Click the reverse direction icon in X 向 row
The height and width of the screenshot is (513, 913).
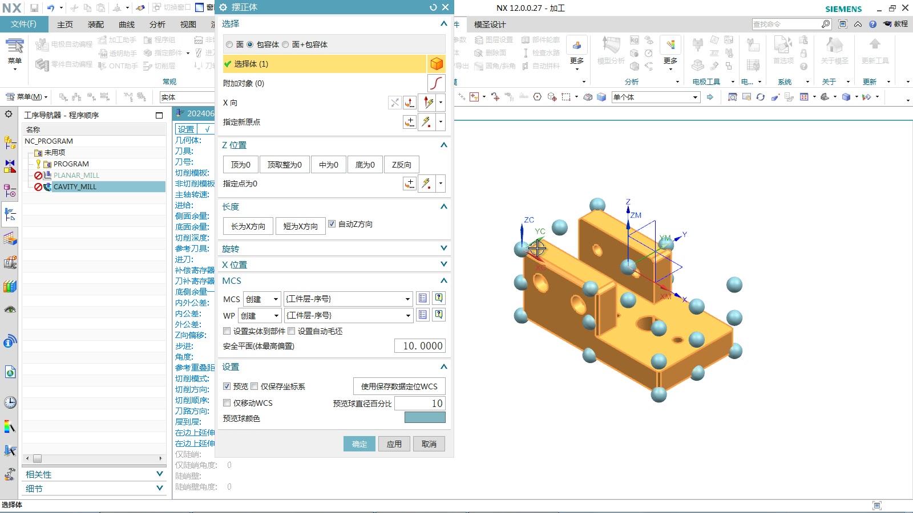click(x=394, y=103)
